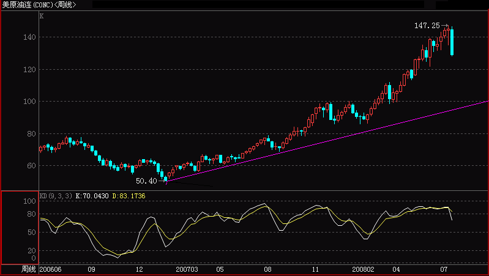
Task: Click the 140 price axis label
Action: pyautogui.click(x=29, y=37)
